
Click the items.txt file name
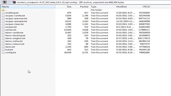tap(10, 47)
